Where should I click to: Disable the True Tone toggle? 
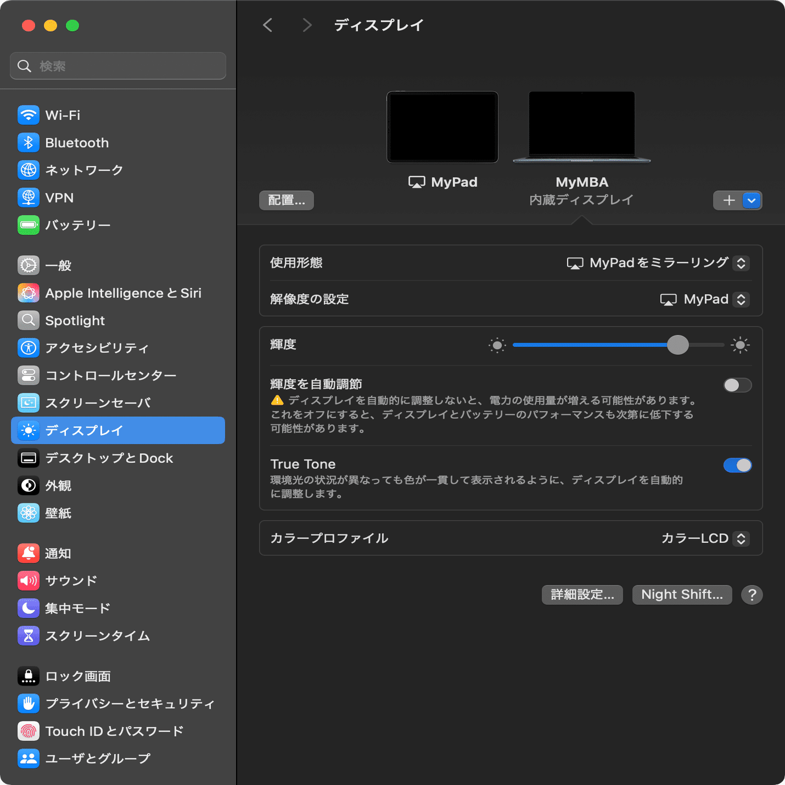pos(737,465)
